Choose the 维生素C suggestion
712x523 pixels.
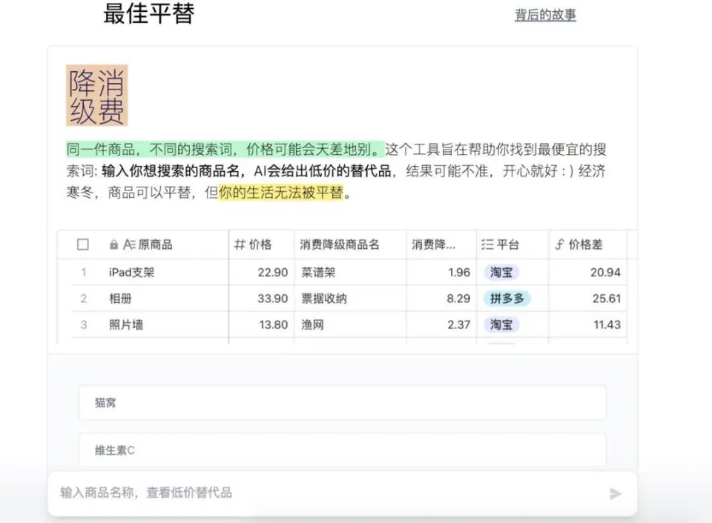pos(342,450)
